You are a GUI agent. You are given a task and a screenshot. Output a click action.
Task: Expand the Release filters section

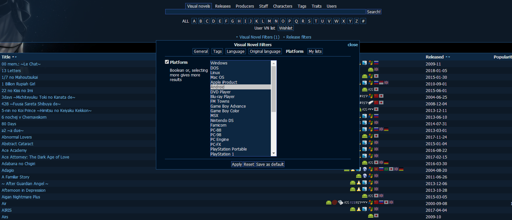pyautogui.click(x=297, y=37)
